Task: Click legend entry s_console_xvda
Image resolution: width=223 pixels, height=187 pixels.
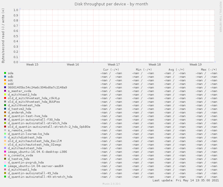Action: [x=21, y=155]
